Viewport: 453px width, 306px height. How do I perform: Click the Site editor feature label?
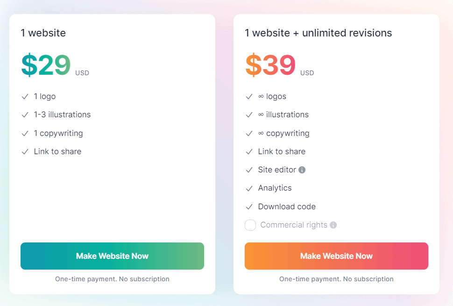(x=276, y=170)
